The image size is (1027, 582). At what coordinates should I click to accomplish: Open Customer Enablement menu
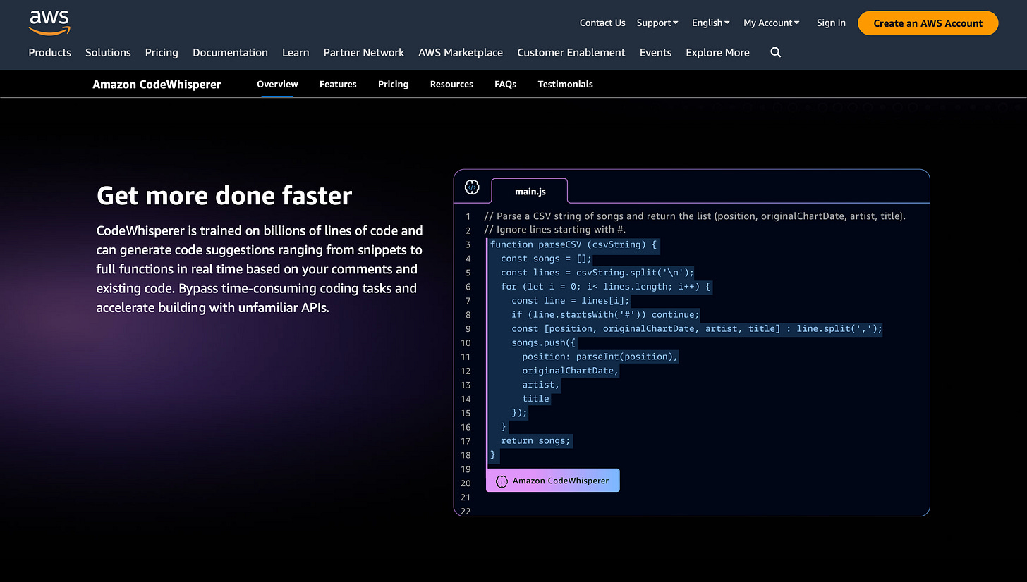[x=571, y=52]
